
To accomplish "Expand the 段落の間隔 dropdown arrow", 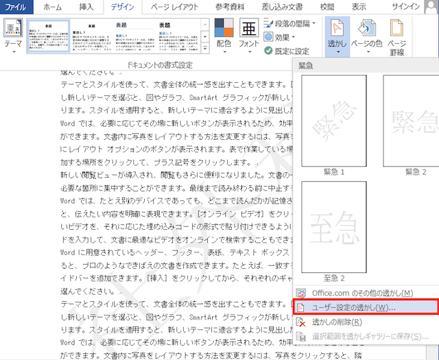I will [x=313, y=23].
